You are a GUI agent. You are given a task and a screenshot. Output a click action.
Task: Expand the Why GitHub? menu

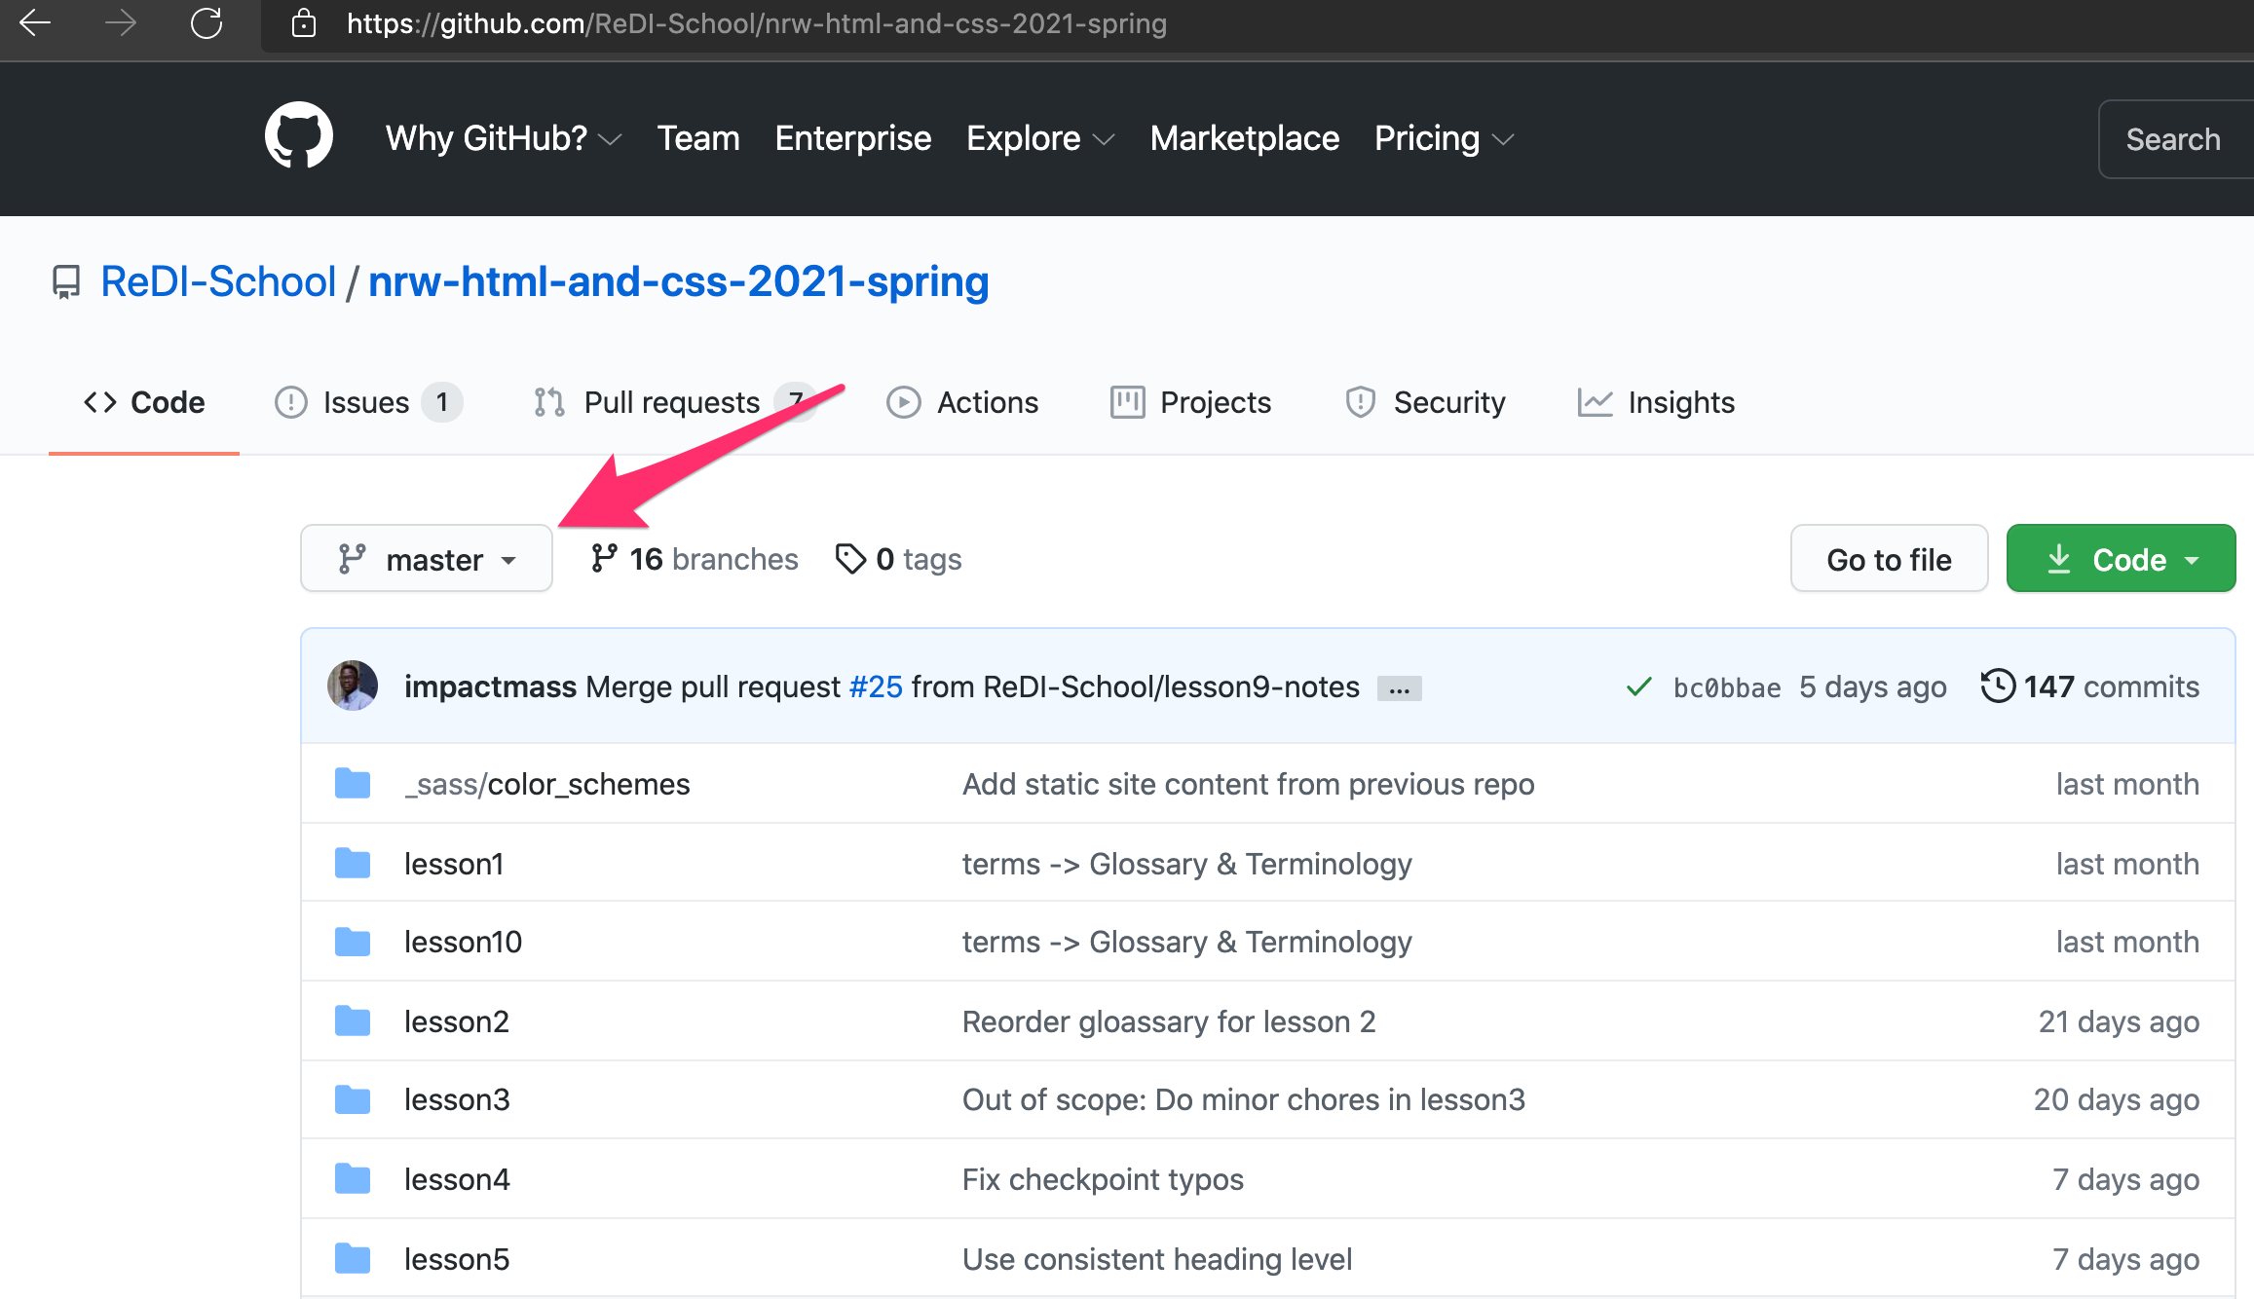[503, 138]
